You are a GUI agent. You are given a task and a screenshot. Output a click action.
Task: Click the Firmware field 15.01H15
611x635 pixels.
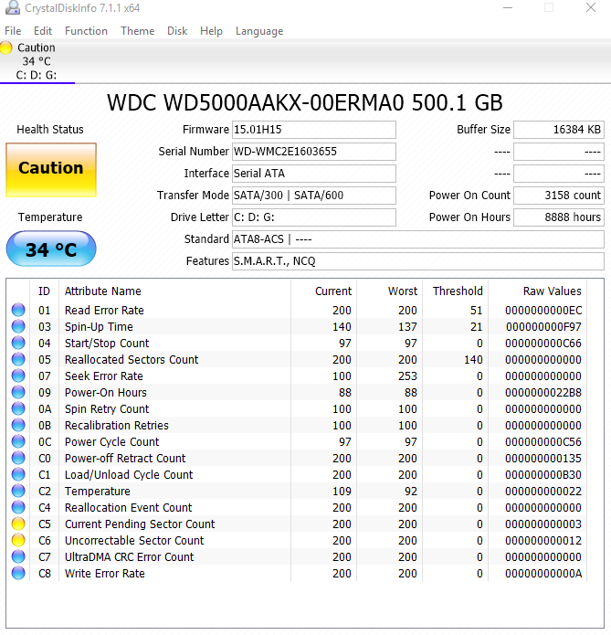(x=314, y=130)
